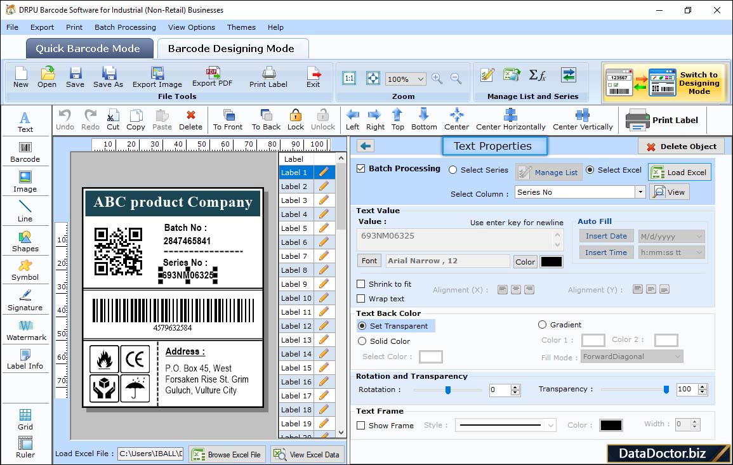Open the zoom percentage dropdown

[420, 79]
